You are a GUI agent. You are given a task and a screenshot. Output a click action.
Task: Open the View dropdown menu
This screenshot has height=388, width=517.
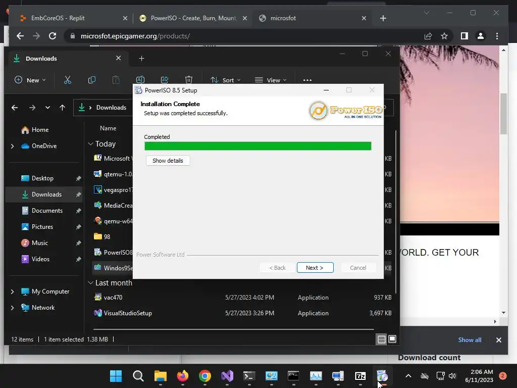271,80
